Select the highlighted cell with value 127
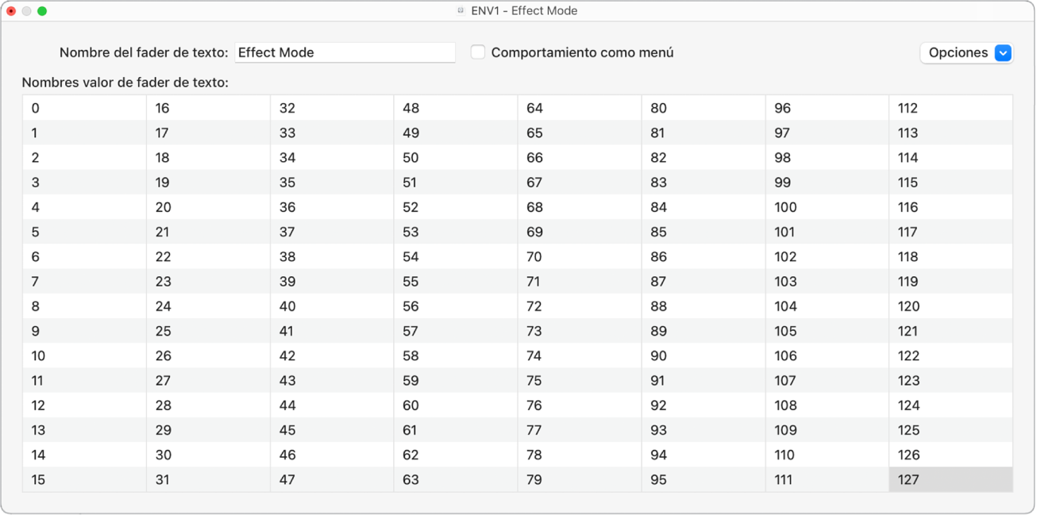Viewport: 1037px width, 515px height. click(950, 479)
